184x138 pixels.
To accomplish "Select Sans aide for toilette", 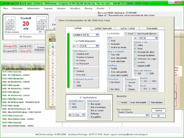I will (109, 54).
